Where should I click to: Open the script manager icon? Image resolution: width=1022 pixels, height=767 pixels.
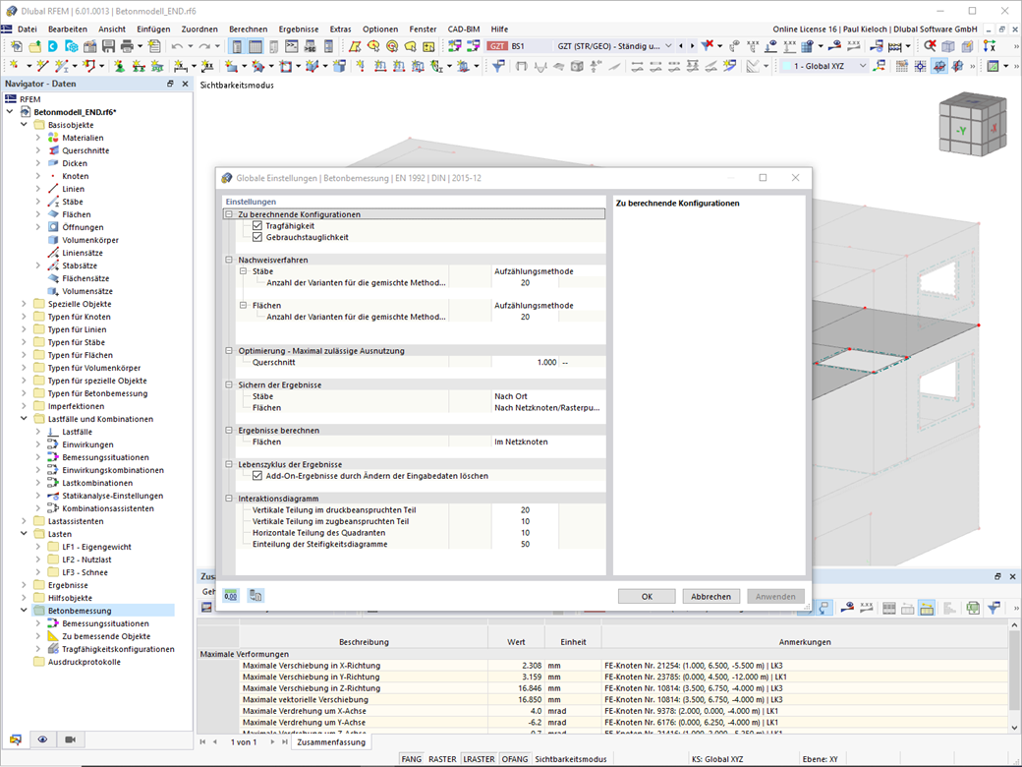tap(311, 46)
